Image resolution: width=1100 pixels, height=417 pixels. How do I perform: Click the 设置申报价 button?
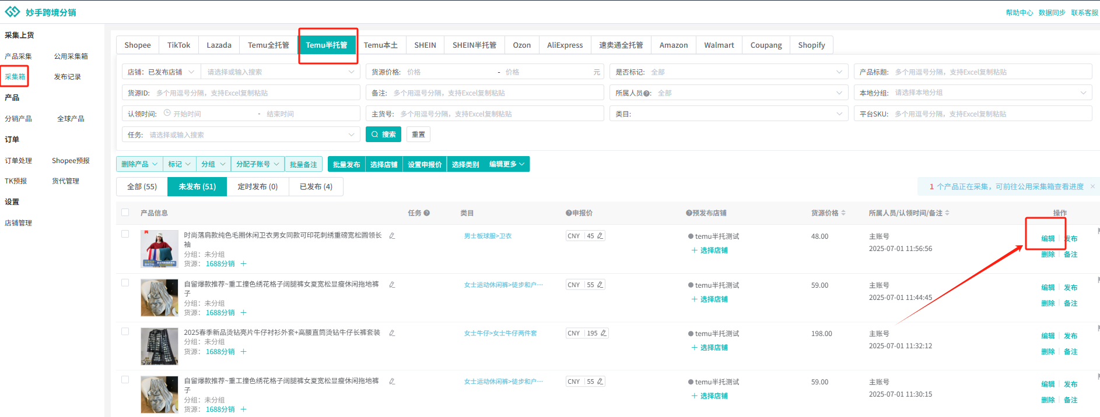click(x=425, y=164)
